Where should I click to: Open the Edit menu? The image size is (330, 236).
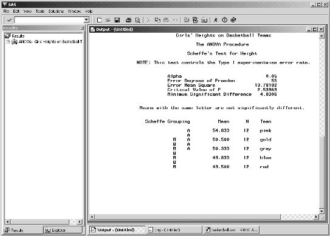pyautogui.click(x=16, y=12)
